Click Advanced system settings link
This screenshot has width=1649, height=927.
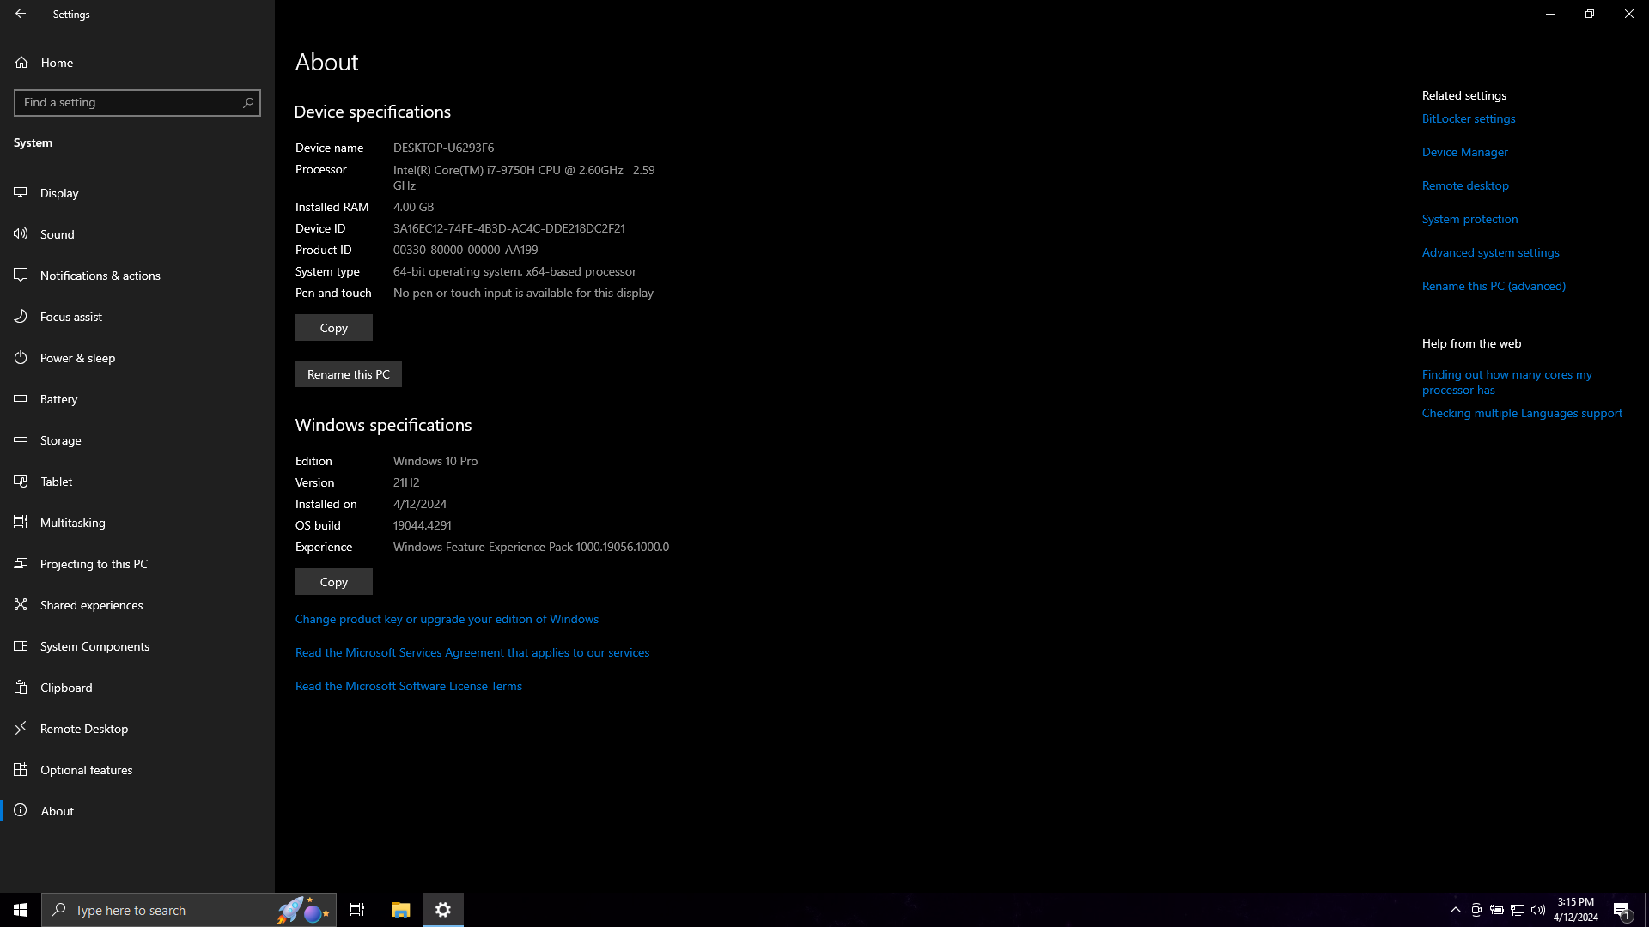1490,253
